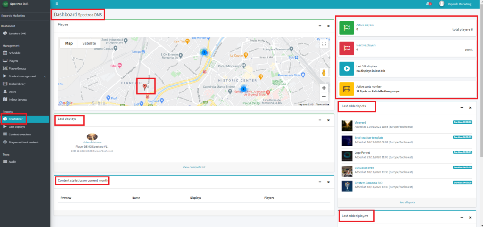Close Content statistics panel
Screen dimensions: 483x227
328,182
